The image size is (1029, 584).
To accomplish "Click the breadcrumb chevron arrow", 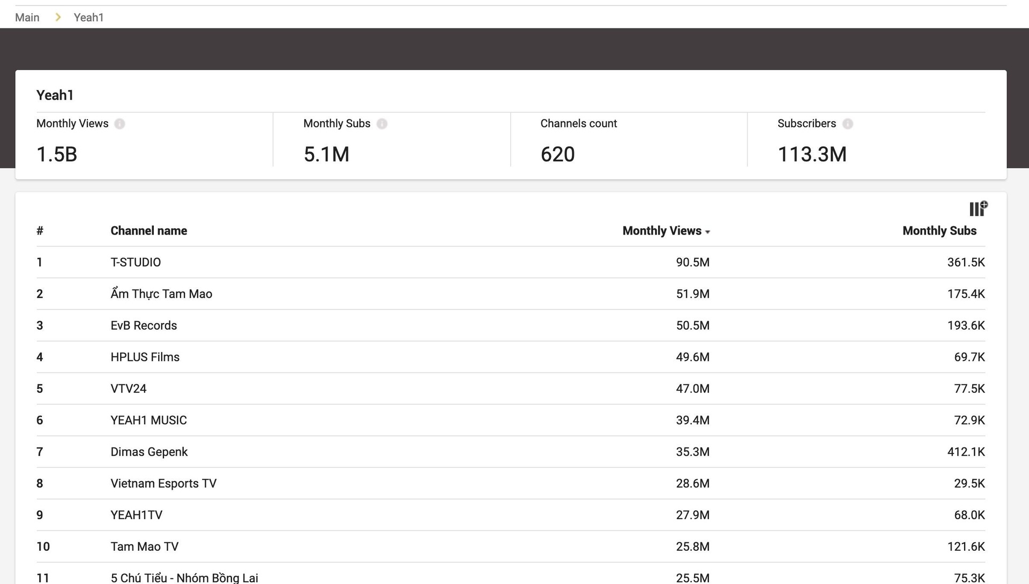I will [58, 17].
